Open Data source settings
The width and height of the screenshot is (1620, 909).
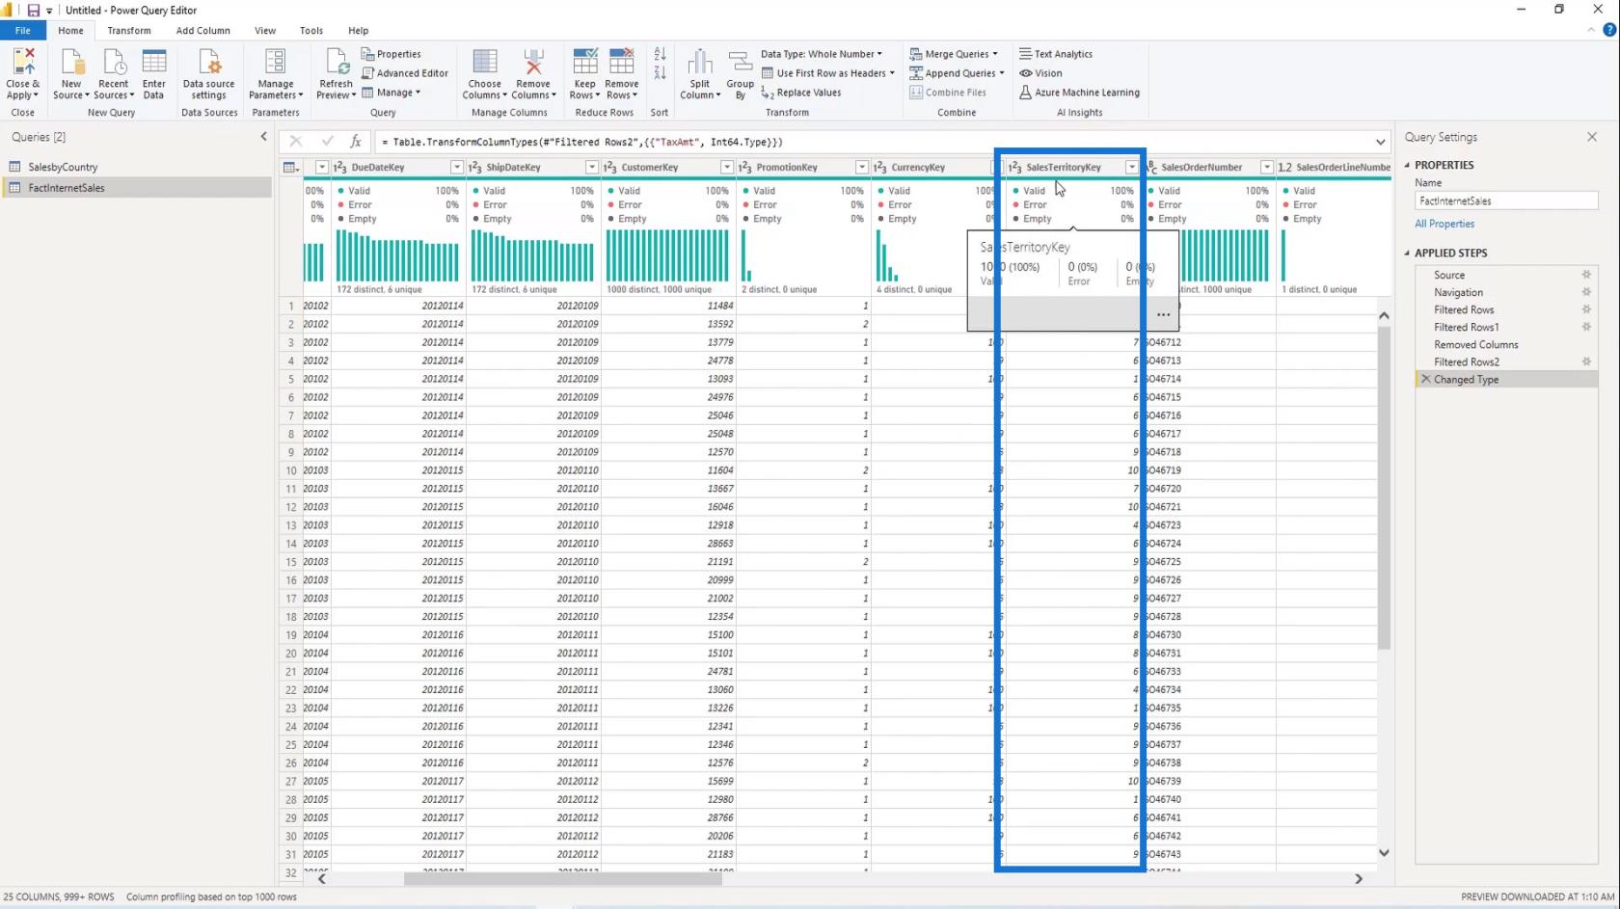(x=208, y=73)
